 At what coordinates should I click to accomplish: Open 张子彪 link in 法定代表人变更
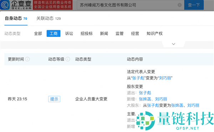[x=138, y=78]
